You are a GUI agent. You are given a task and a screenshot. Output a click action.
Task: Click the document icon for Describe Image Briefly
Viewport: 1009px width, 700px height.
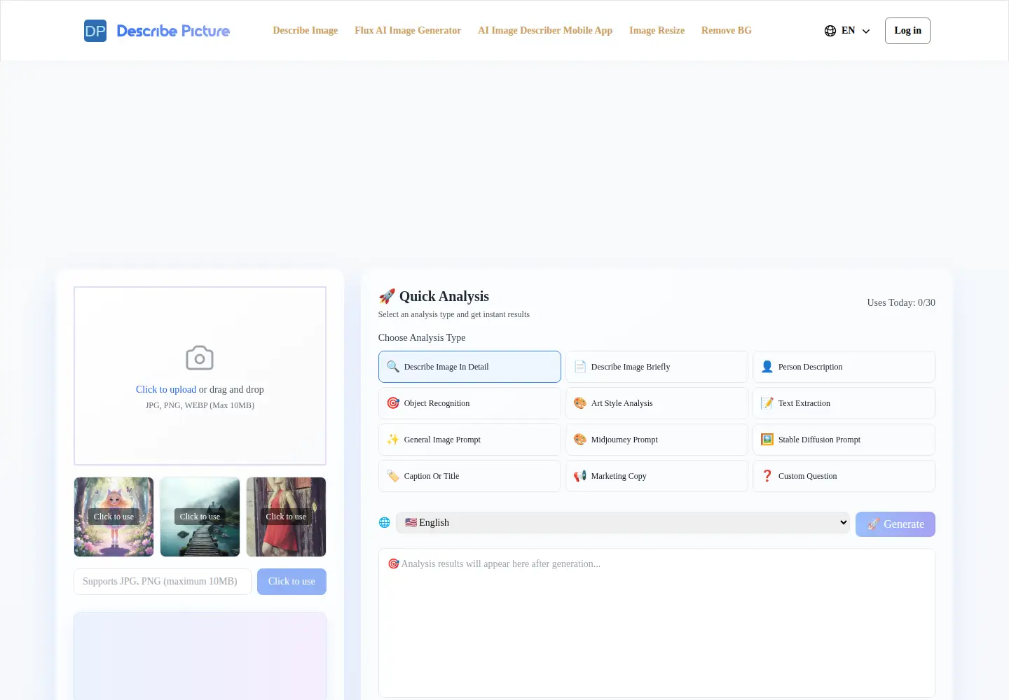[x=580, y=367]
